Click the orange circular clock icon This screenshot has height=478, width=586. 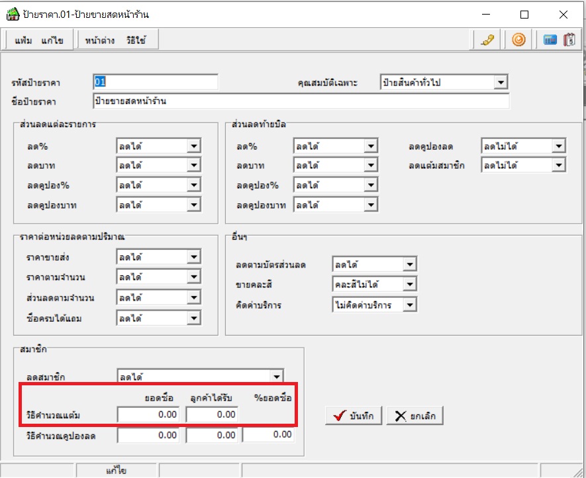click(519, 40)
